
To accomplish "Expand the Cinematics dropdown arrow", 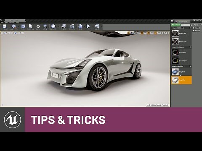I will pos(77,27).
